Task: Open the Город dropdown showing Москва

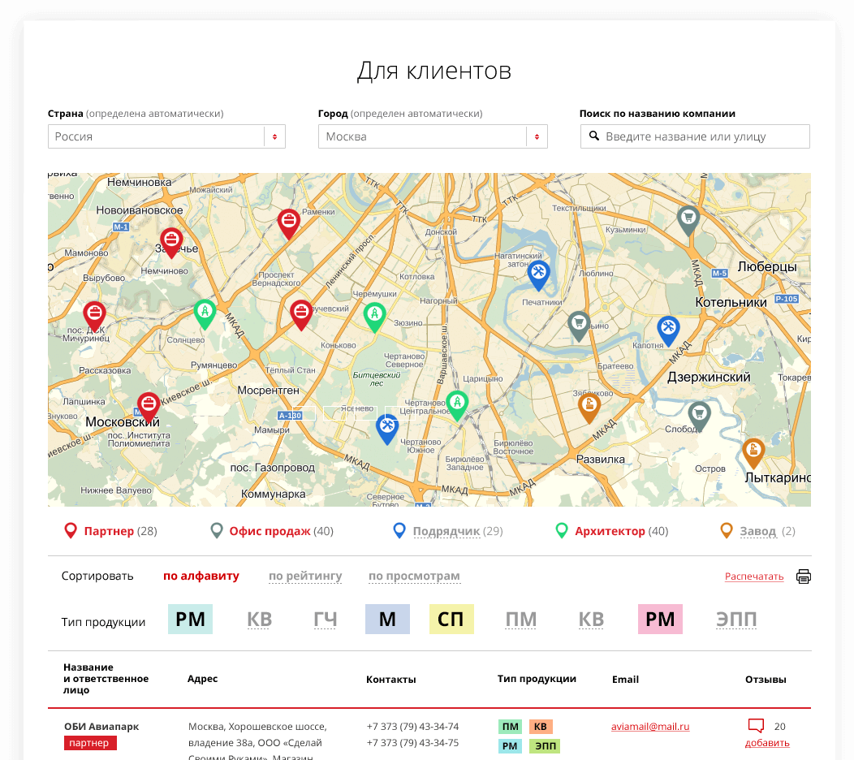Action: (433, 136)
